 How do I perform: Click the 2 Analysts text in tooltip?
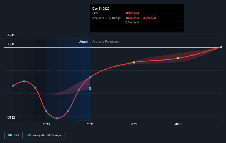point(132,22)
